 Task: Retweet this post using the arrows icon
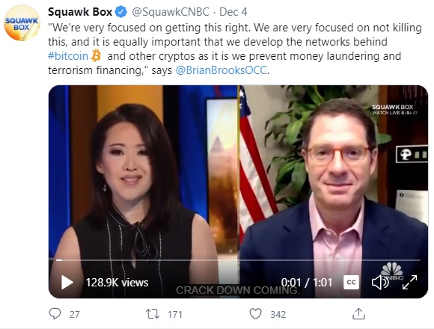click(153, 314)
